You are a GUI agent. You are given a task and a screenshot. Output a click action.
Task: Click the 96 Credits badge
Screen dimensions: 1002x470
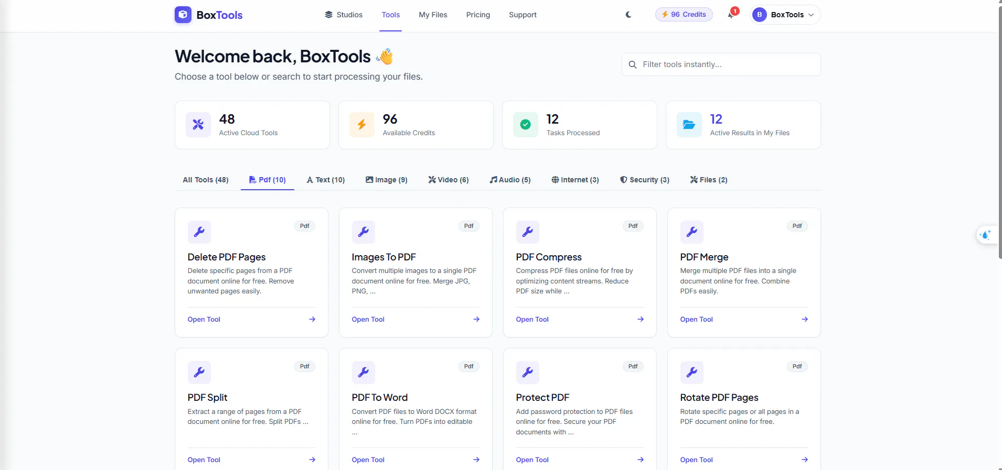point(684,15)
